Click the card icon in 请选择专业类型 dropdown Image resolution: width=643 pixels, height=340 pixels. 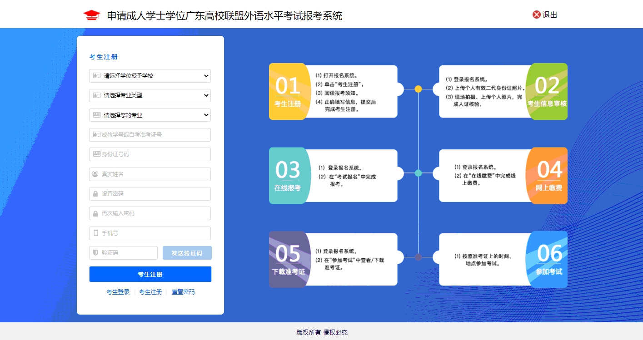click(x=96, y=95)
